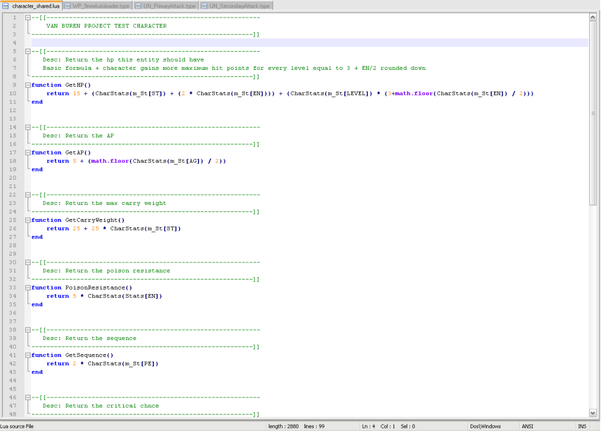The height and width of the screenshot is (431, 601).
Task: Place cursor on 'function GetAP()' line
Action: coord(61,152)
